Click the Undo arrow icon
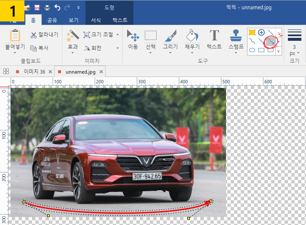This screenshot has height=225, width=306. click(x=57, y=8)
